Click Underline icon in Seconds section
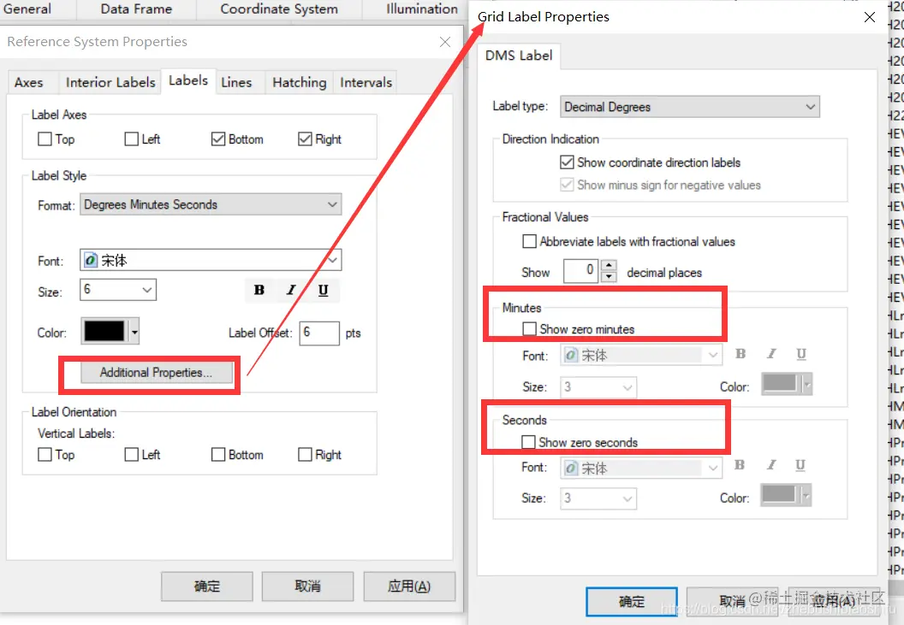 coord(800,465)
